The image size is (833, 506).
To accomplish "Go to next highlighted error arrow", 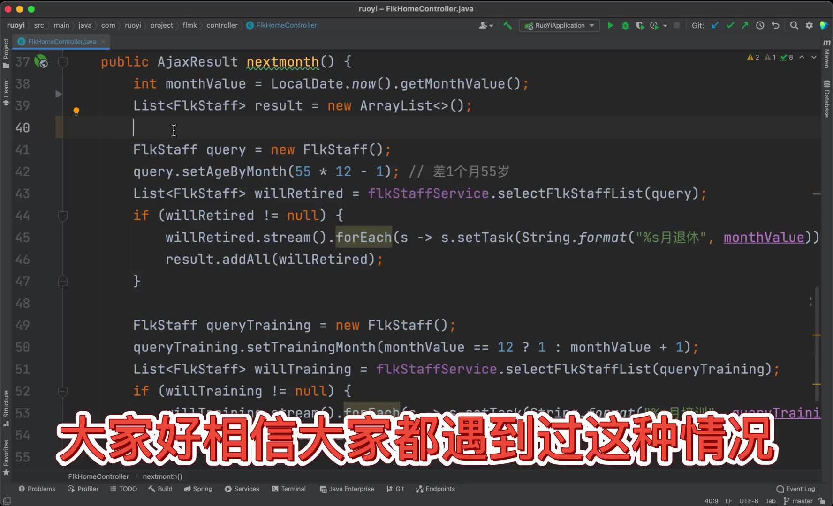I will 814,57.
